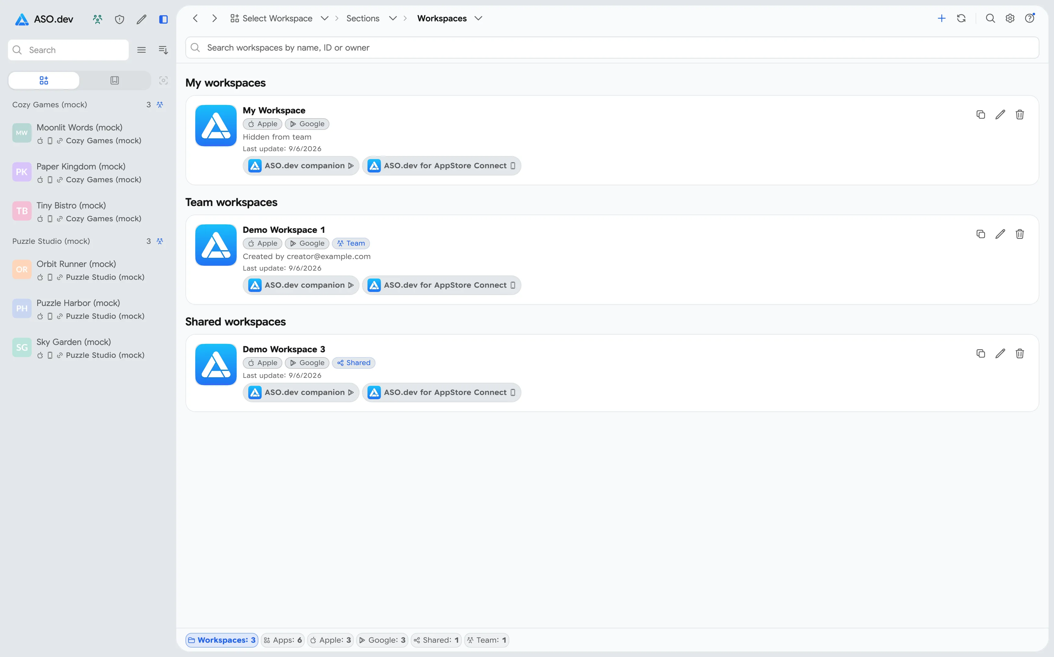Switch to the book view tab
This screenshot has width=1054, height=657.
click(115, 80)
